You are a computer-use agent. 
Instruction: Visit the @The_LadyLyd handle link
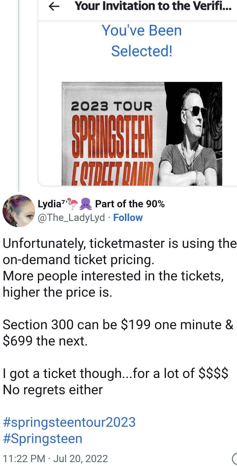[71, 218]
